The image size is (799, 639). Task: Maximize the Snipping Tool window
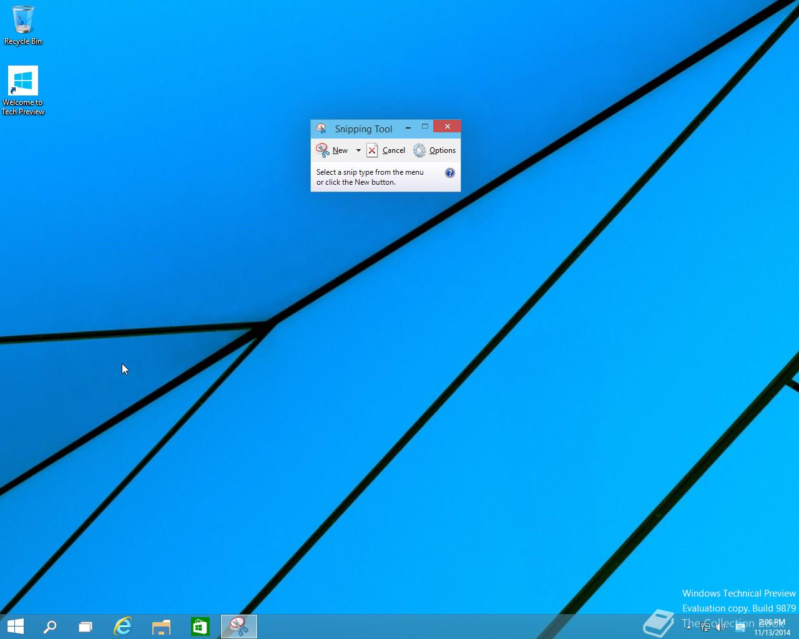[425, 127]
